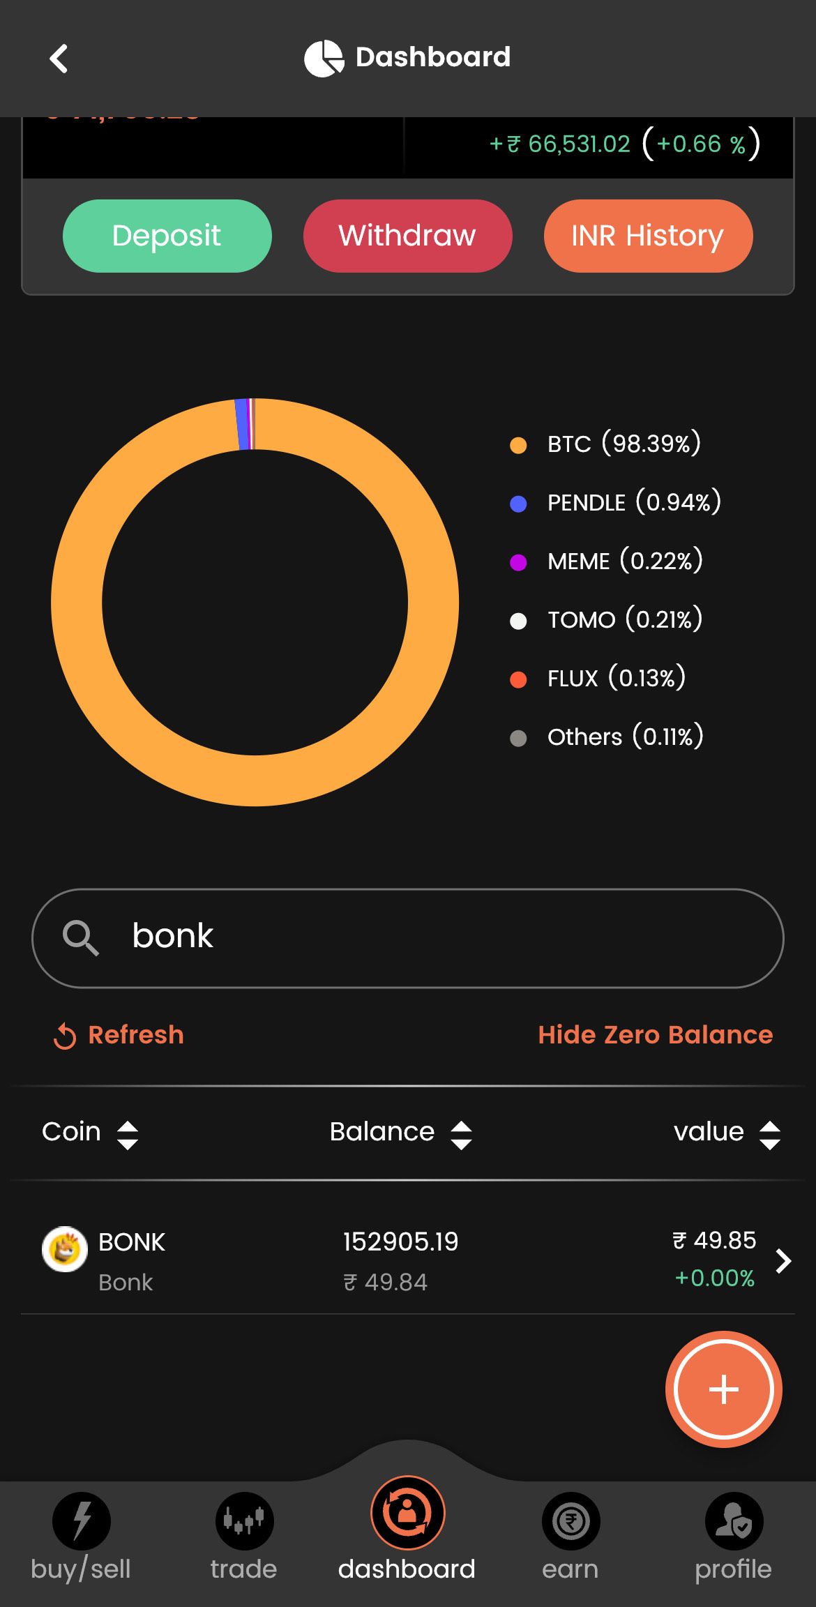
Task: Sort by value column arrows
Action: [769, 1135]
